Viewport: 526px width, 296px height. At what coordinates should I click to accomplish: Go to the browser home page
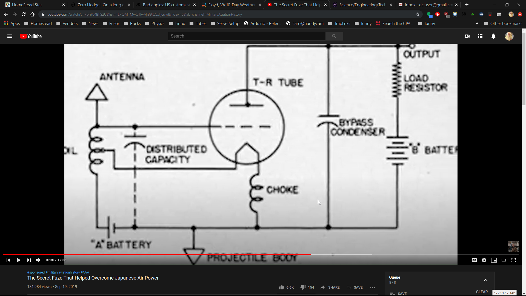tap(32, 14)
